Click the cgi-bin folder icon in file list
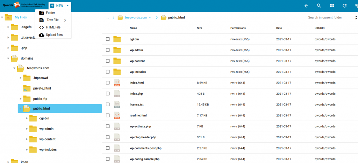 [117, 39]
